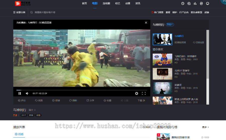
Task: Click the 飞狗巴迪5 title text
Action: tap(185, 56)
